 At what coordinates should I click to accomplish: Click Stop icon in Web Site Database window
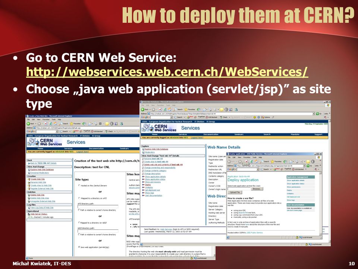160,109
